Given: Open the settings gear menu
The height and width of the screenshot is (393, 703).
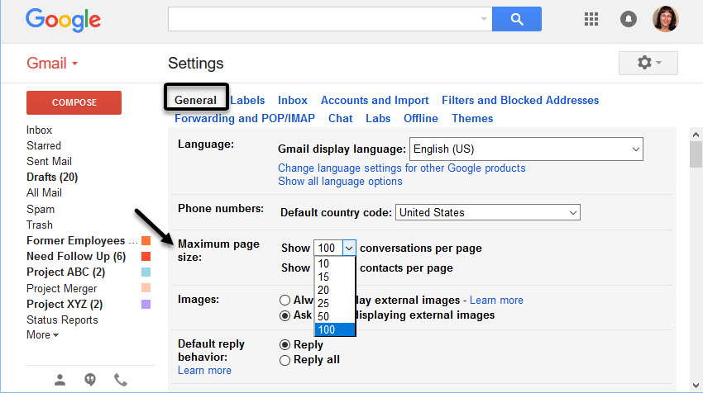Looking at the screenshot, I should [x=648, y=63].
